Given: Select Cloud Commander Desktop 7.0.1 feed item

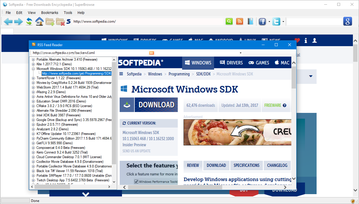Looking at the screenshot, I should 69,157.
